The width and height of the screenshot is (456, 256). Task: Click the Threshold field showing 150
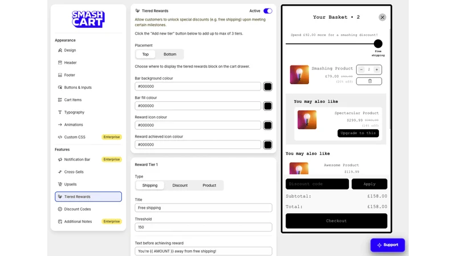click(203, 227)
